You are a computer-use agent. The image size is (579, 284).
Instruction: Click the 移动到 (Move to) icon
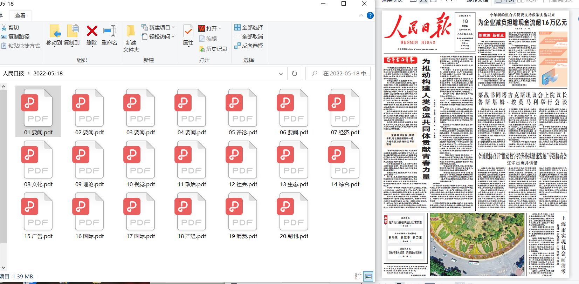[54, 35]
